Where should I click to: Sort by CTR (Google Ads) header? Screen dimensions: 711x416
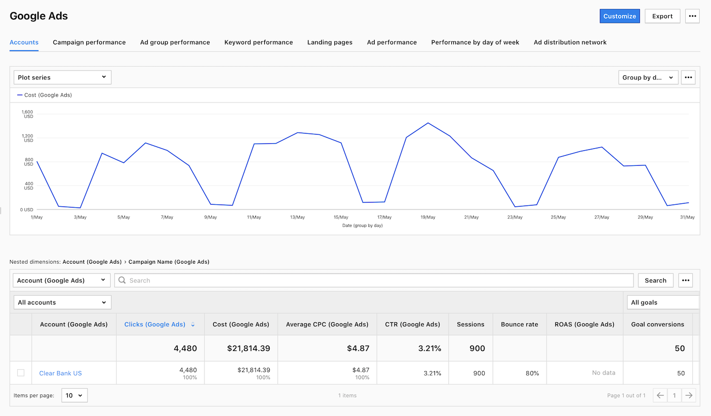[x=413, y=324]
